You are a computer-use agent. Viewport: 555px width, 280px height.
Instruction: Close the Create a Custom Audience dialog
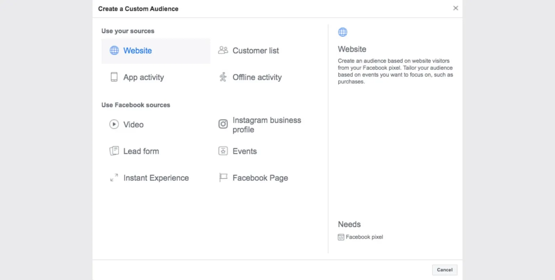[x=455, y=8]
